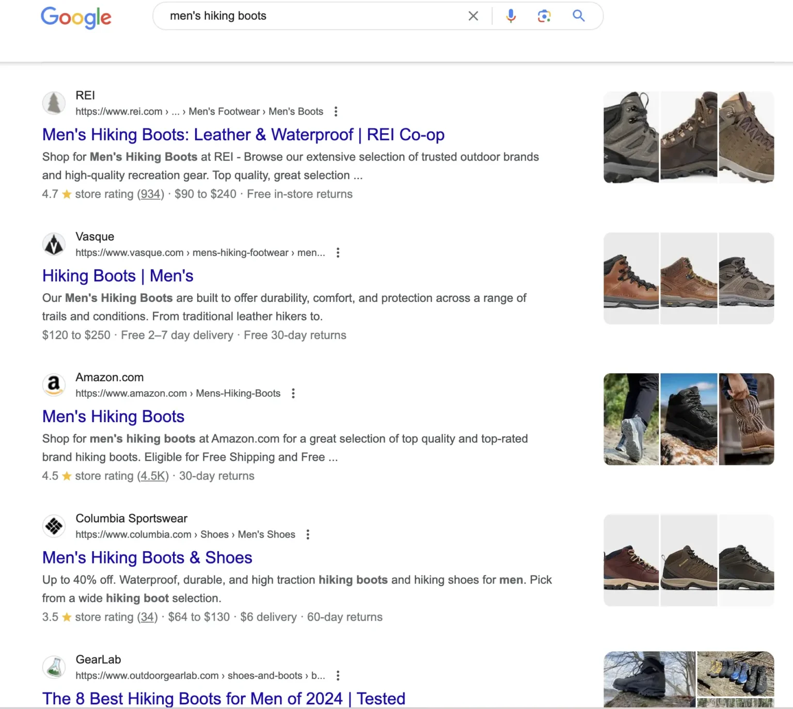
Task: Open the Vasque Hiking Boots Men's link
Action: tap(118, 276)
